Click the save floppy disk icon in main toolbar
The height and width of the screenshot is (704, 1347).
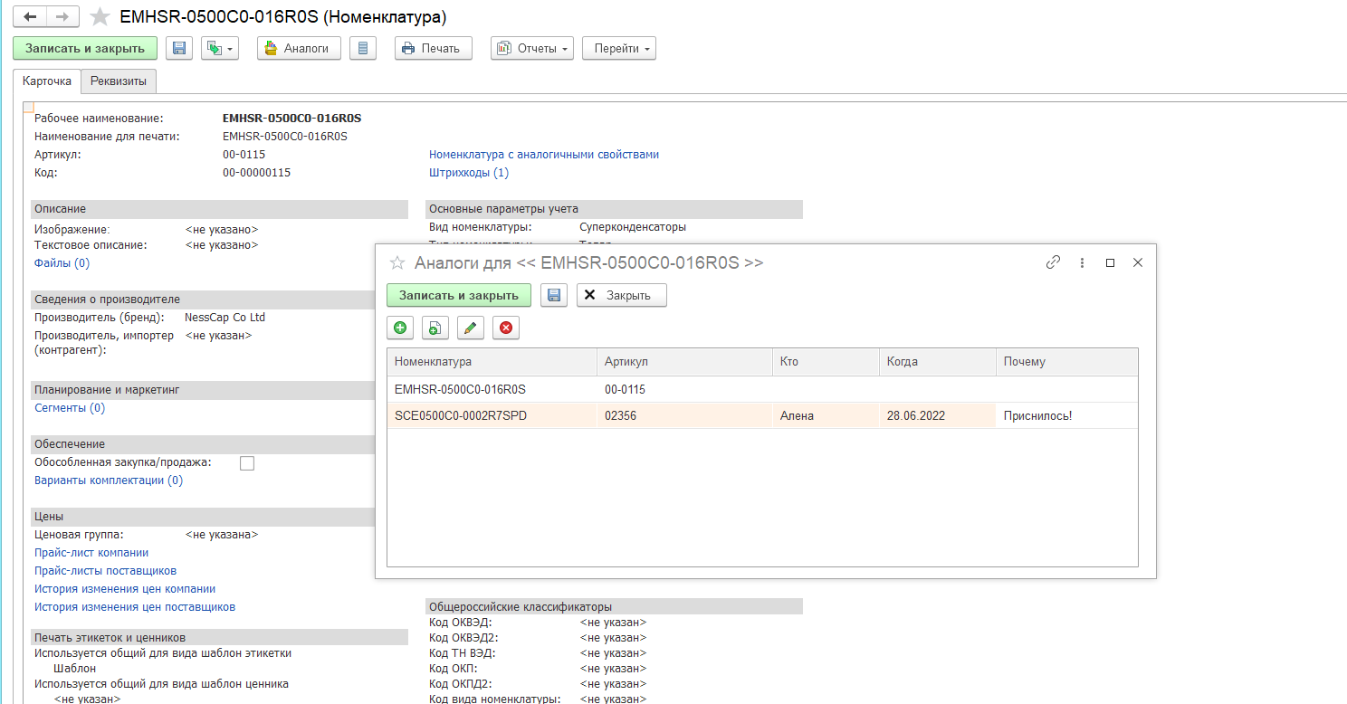pos(179,48)
